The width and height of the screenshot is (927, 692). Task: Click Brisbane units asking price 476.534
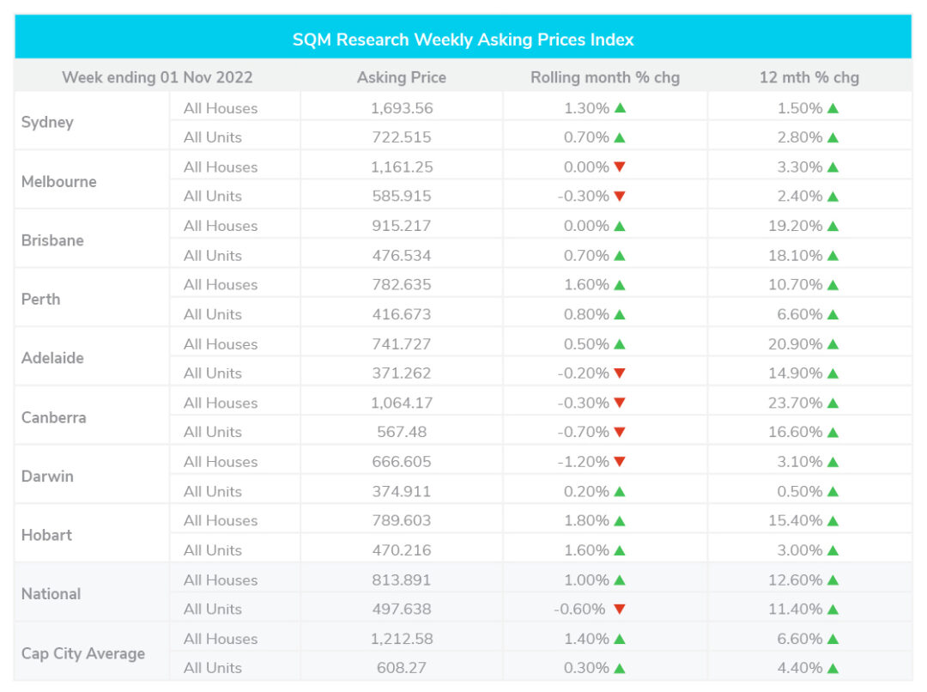(x=402, y=256)
